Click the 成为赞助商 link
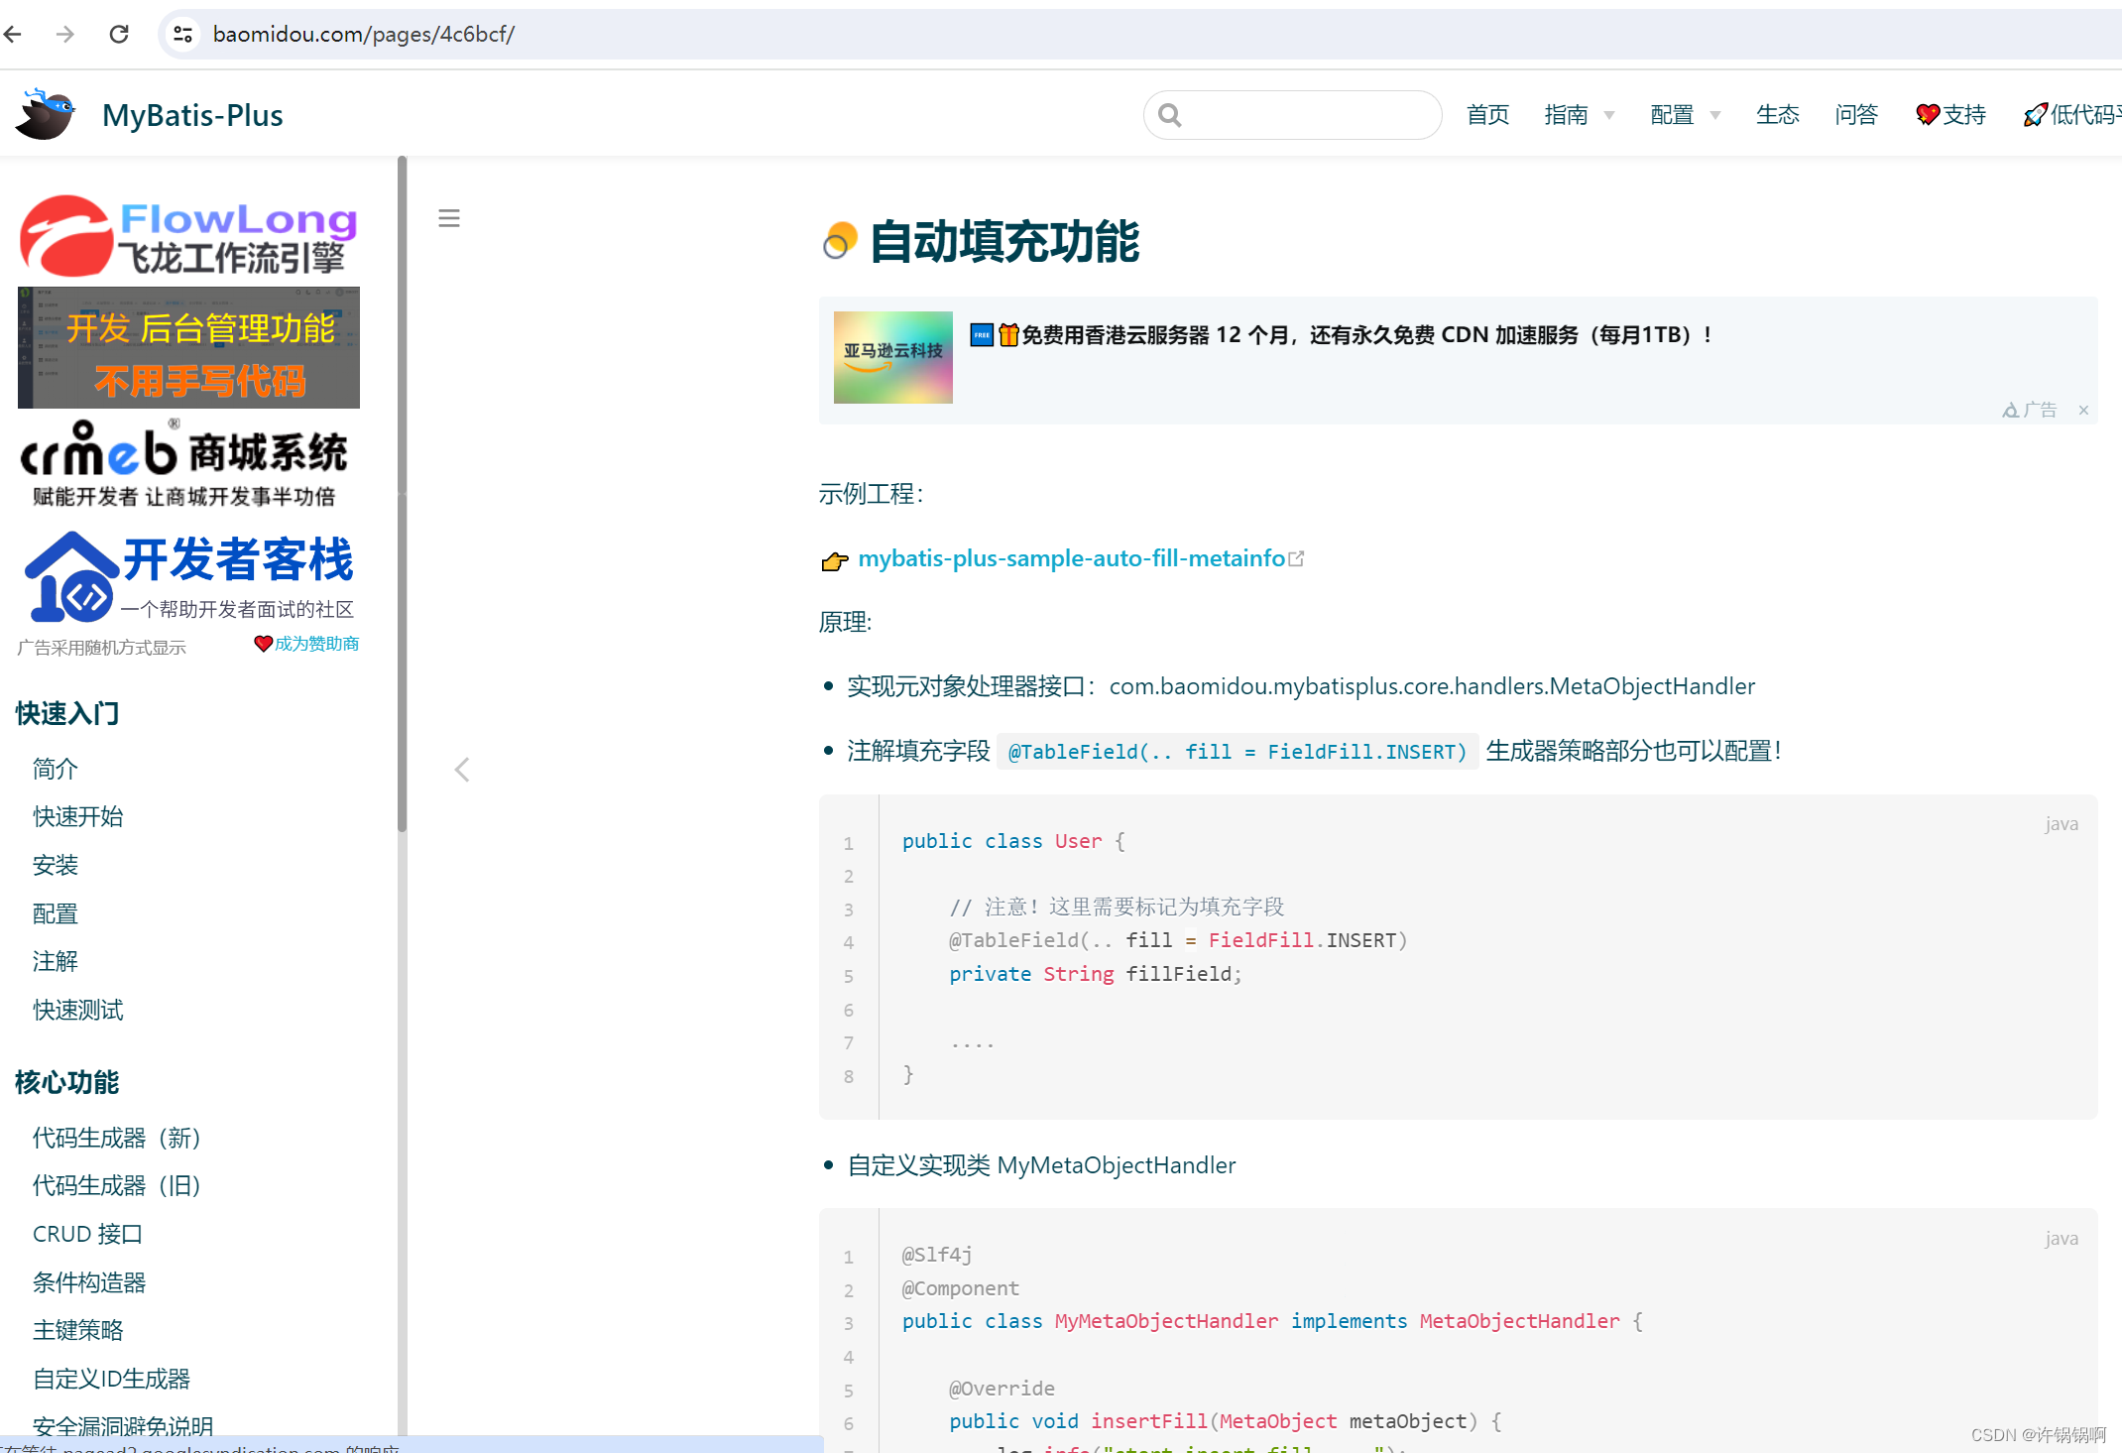2122x1453 pixels. (316, 644)
